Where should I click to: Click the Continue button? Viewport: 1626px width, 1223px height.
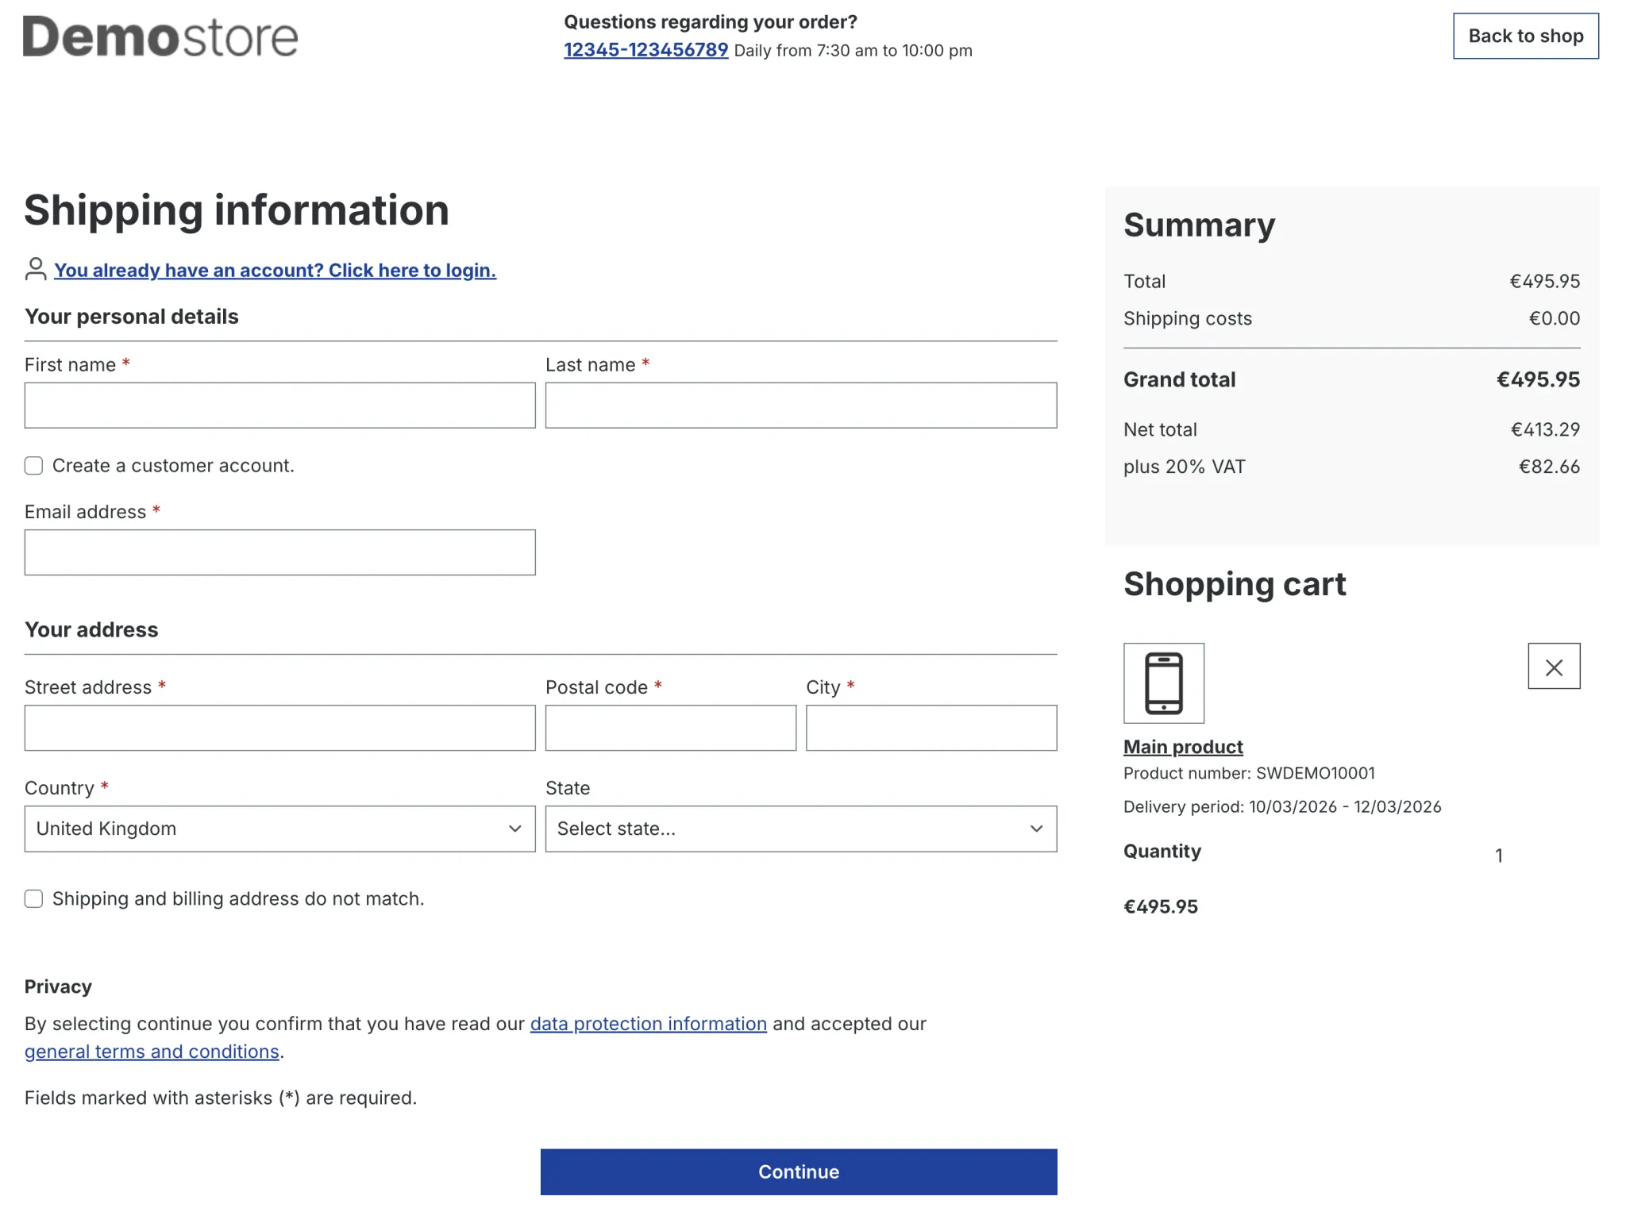coord(799,1171)
